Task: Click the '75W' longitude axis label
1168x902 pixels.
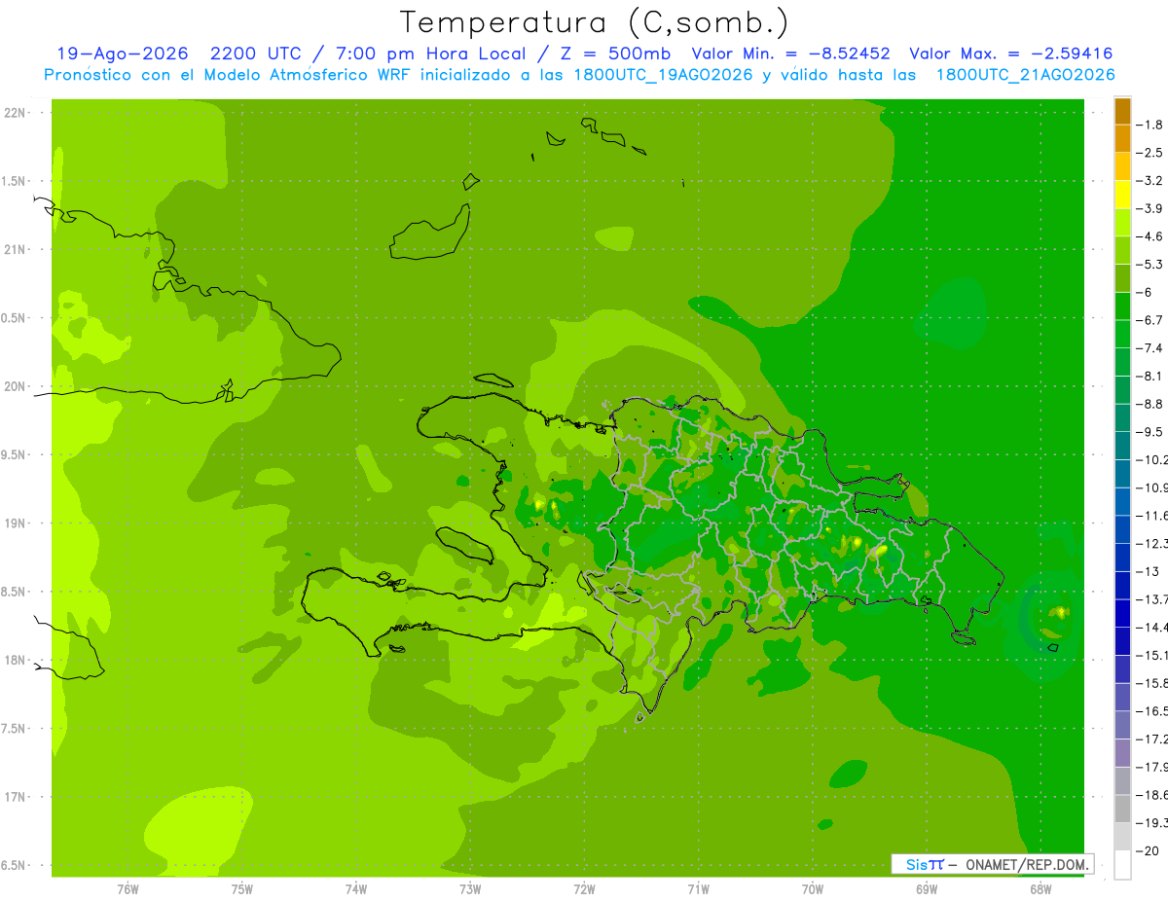Action: (242, 889)
